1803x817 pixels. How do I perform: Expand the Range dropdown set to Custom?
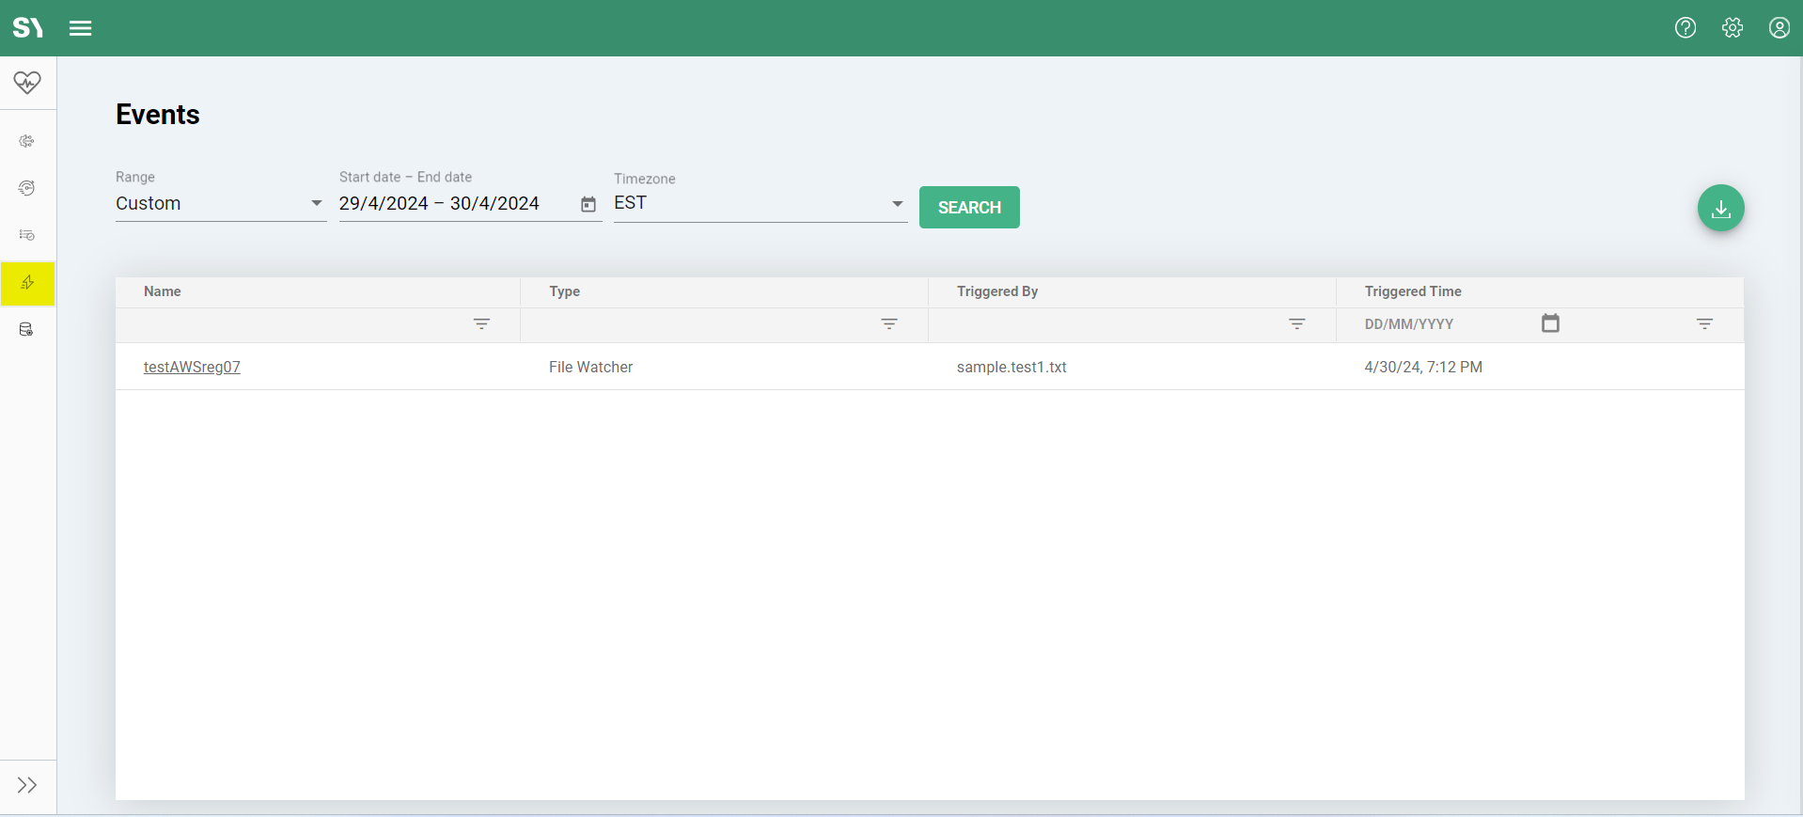point(220,203)
